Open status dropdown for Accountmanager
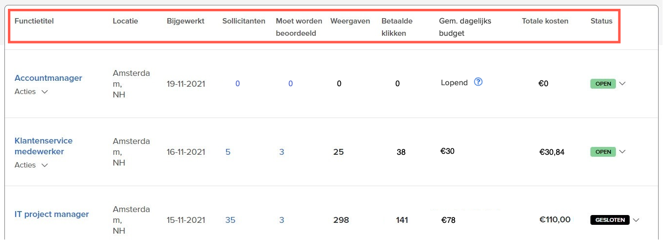This screenshot has width=663, height=240. [x=622, y=84]
